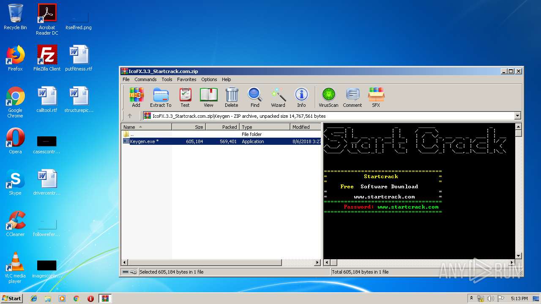541x304 pixels.
Task: Click the Comment toolbar icon
Action: (352, 98)
